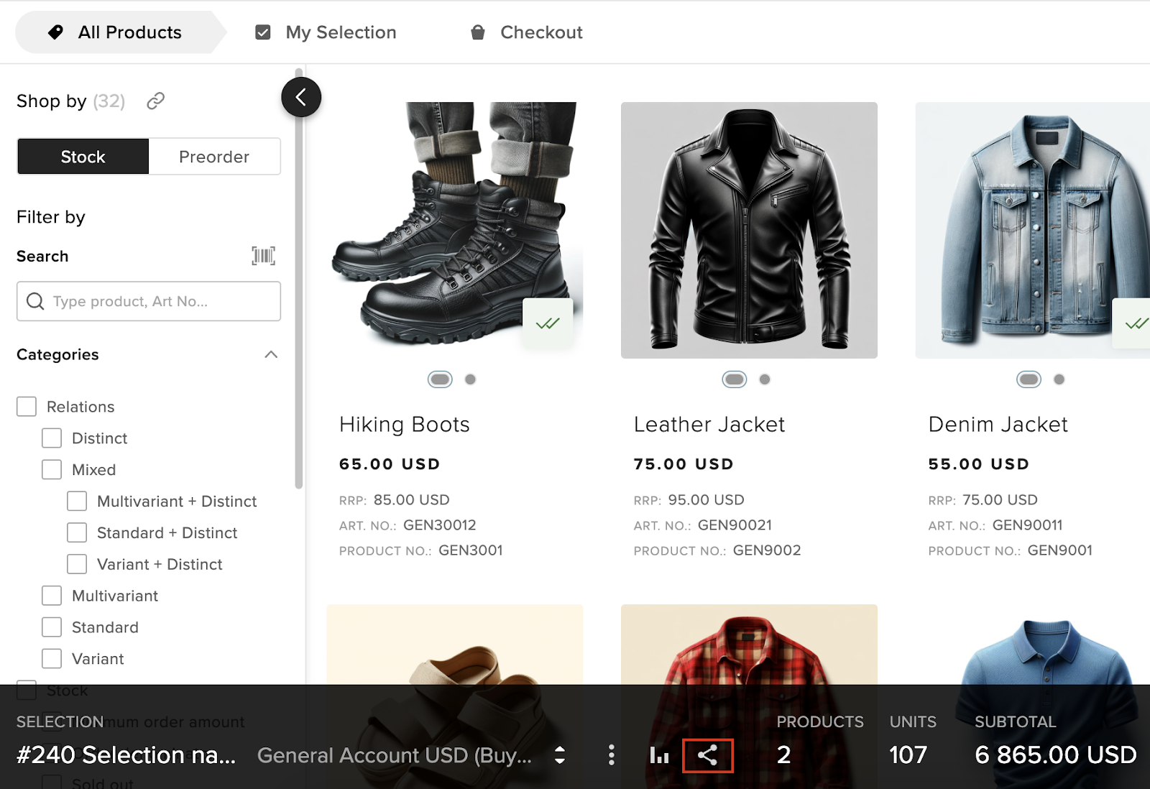The height and width of the screenshot is (789, 1150).
Task: Collapse the filter sidebar with arrow button
Action: click(x=301, y=97)
